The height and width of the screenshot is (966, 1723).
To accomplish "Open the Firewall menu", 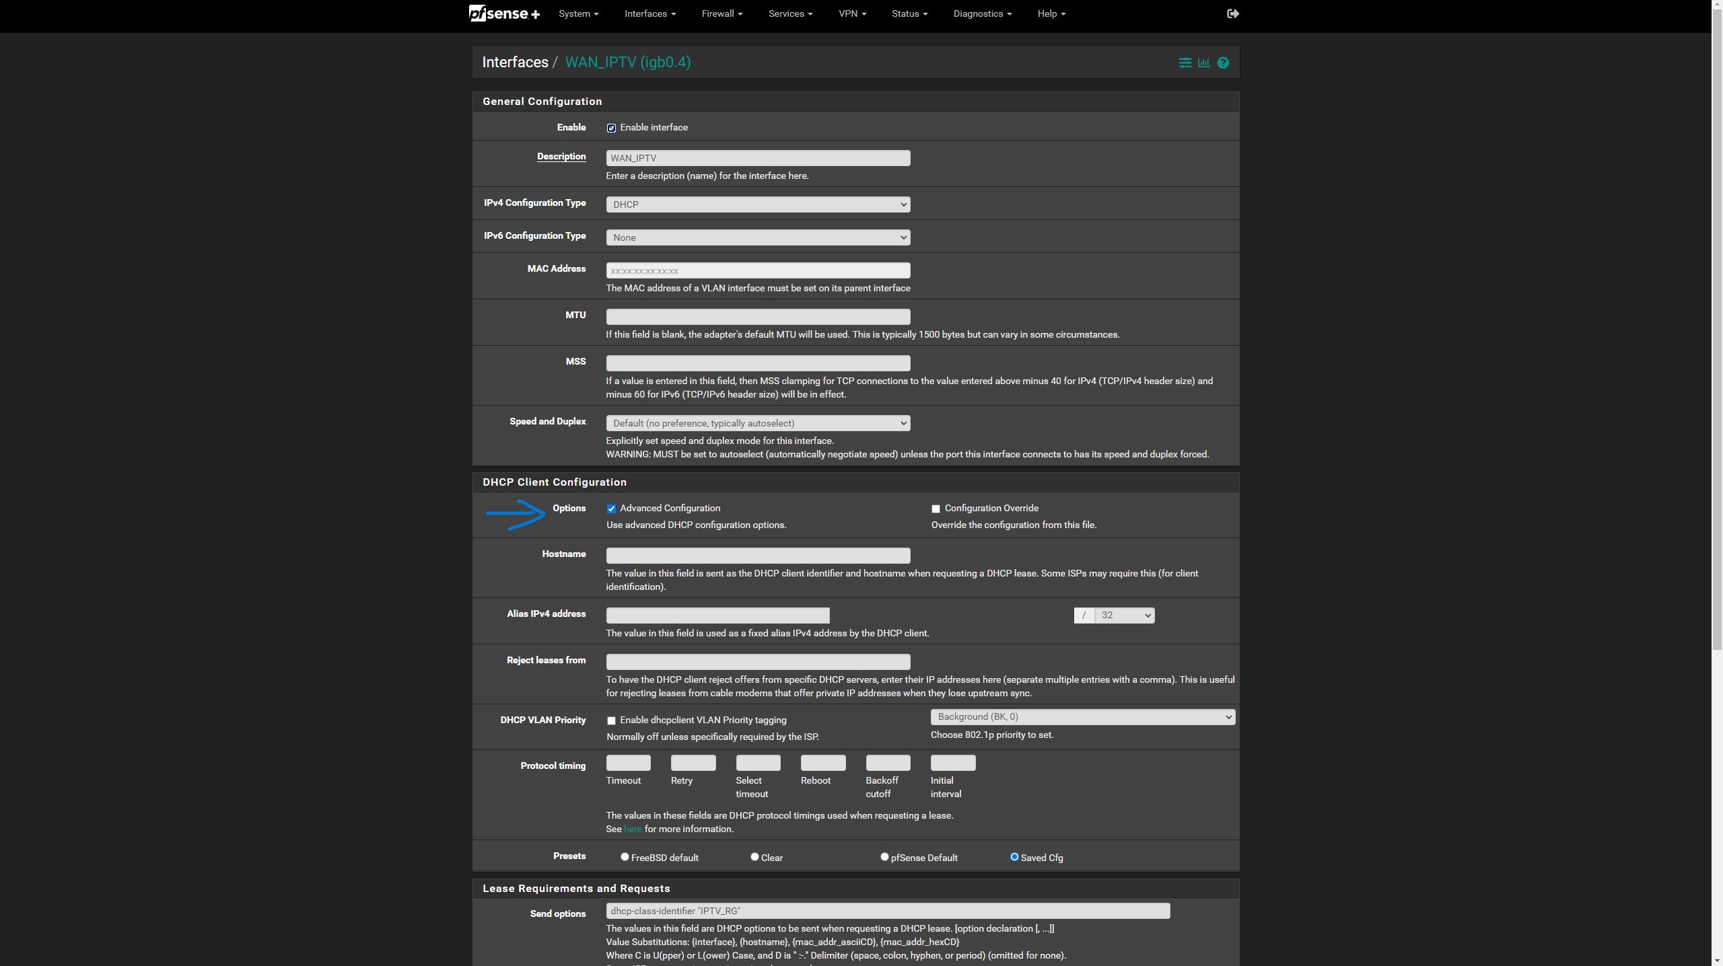I will click(722, 13).
